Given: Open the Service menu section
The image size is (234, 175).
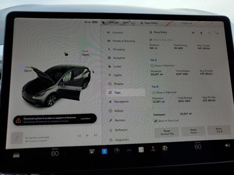Looking at the screenshot, I should pyautogui.click(x=117, y=120).
